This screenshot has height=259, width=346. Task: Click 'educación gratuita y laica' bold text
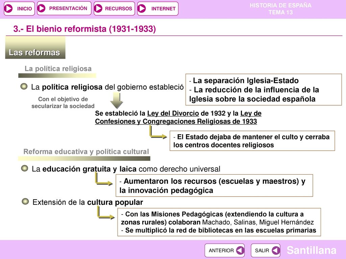tap(89, 169)
